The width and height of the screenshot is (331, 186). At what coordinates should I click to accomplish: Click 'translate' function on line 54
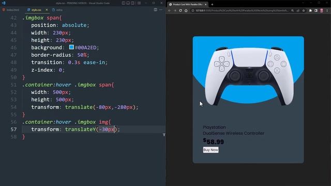point(79,107)
